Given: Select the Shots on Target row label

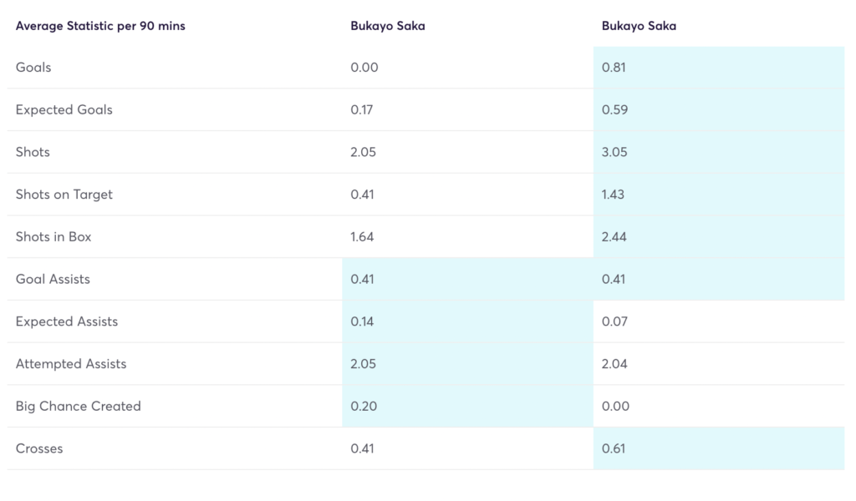Looking at the screenshot, I should [x=64, y=194].
